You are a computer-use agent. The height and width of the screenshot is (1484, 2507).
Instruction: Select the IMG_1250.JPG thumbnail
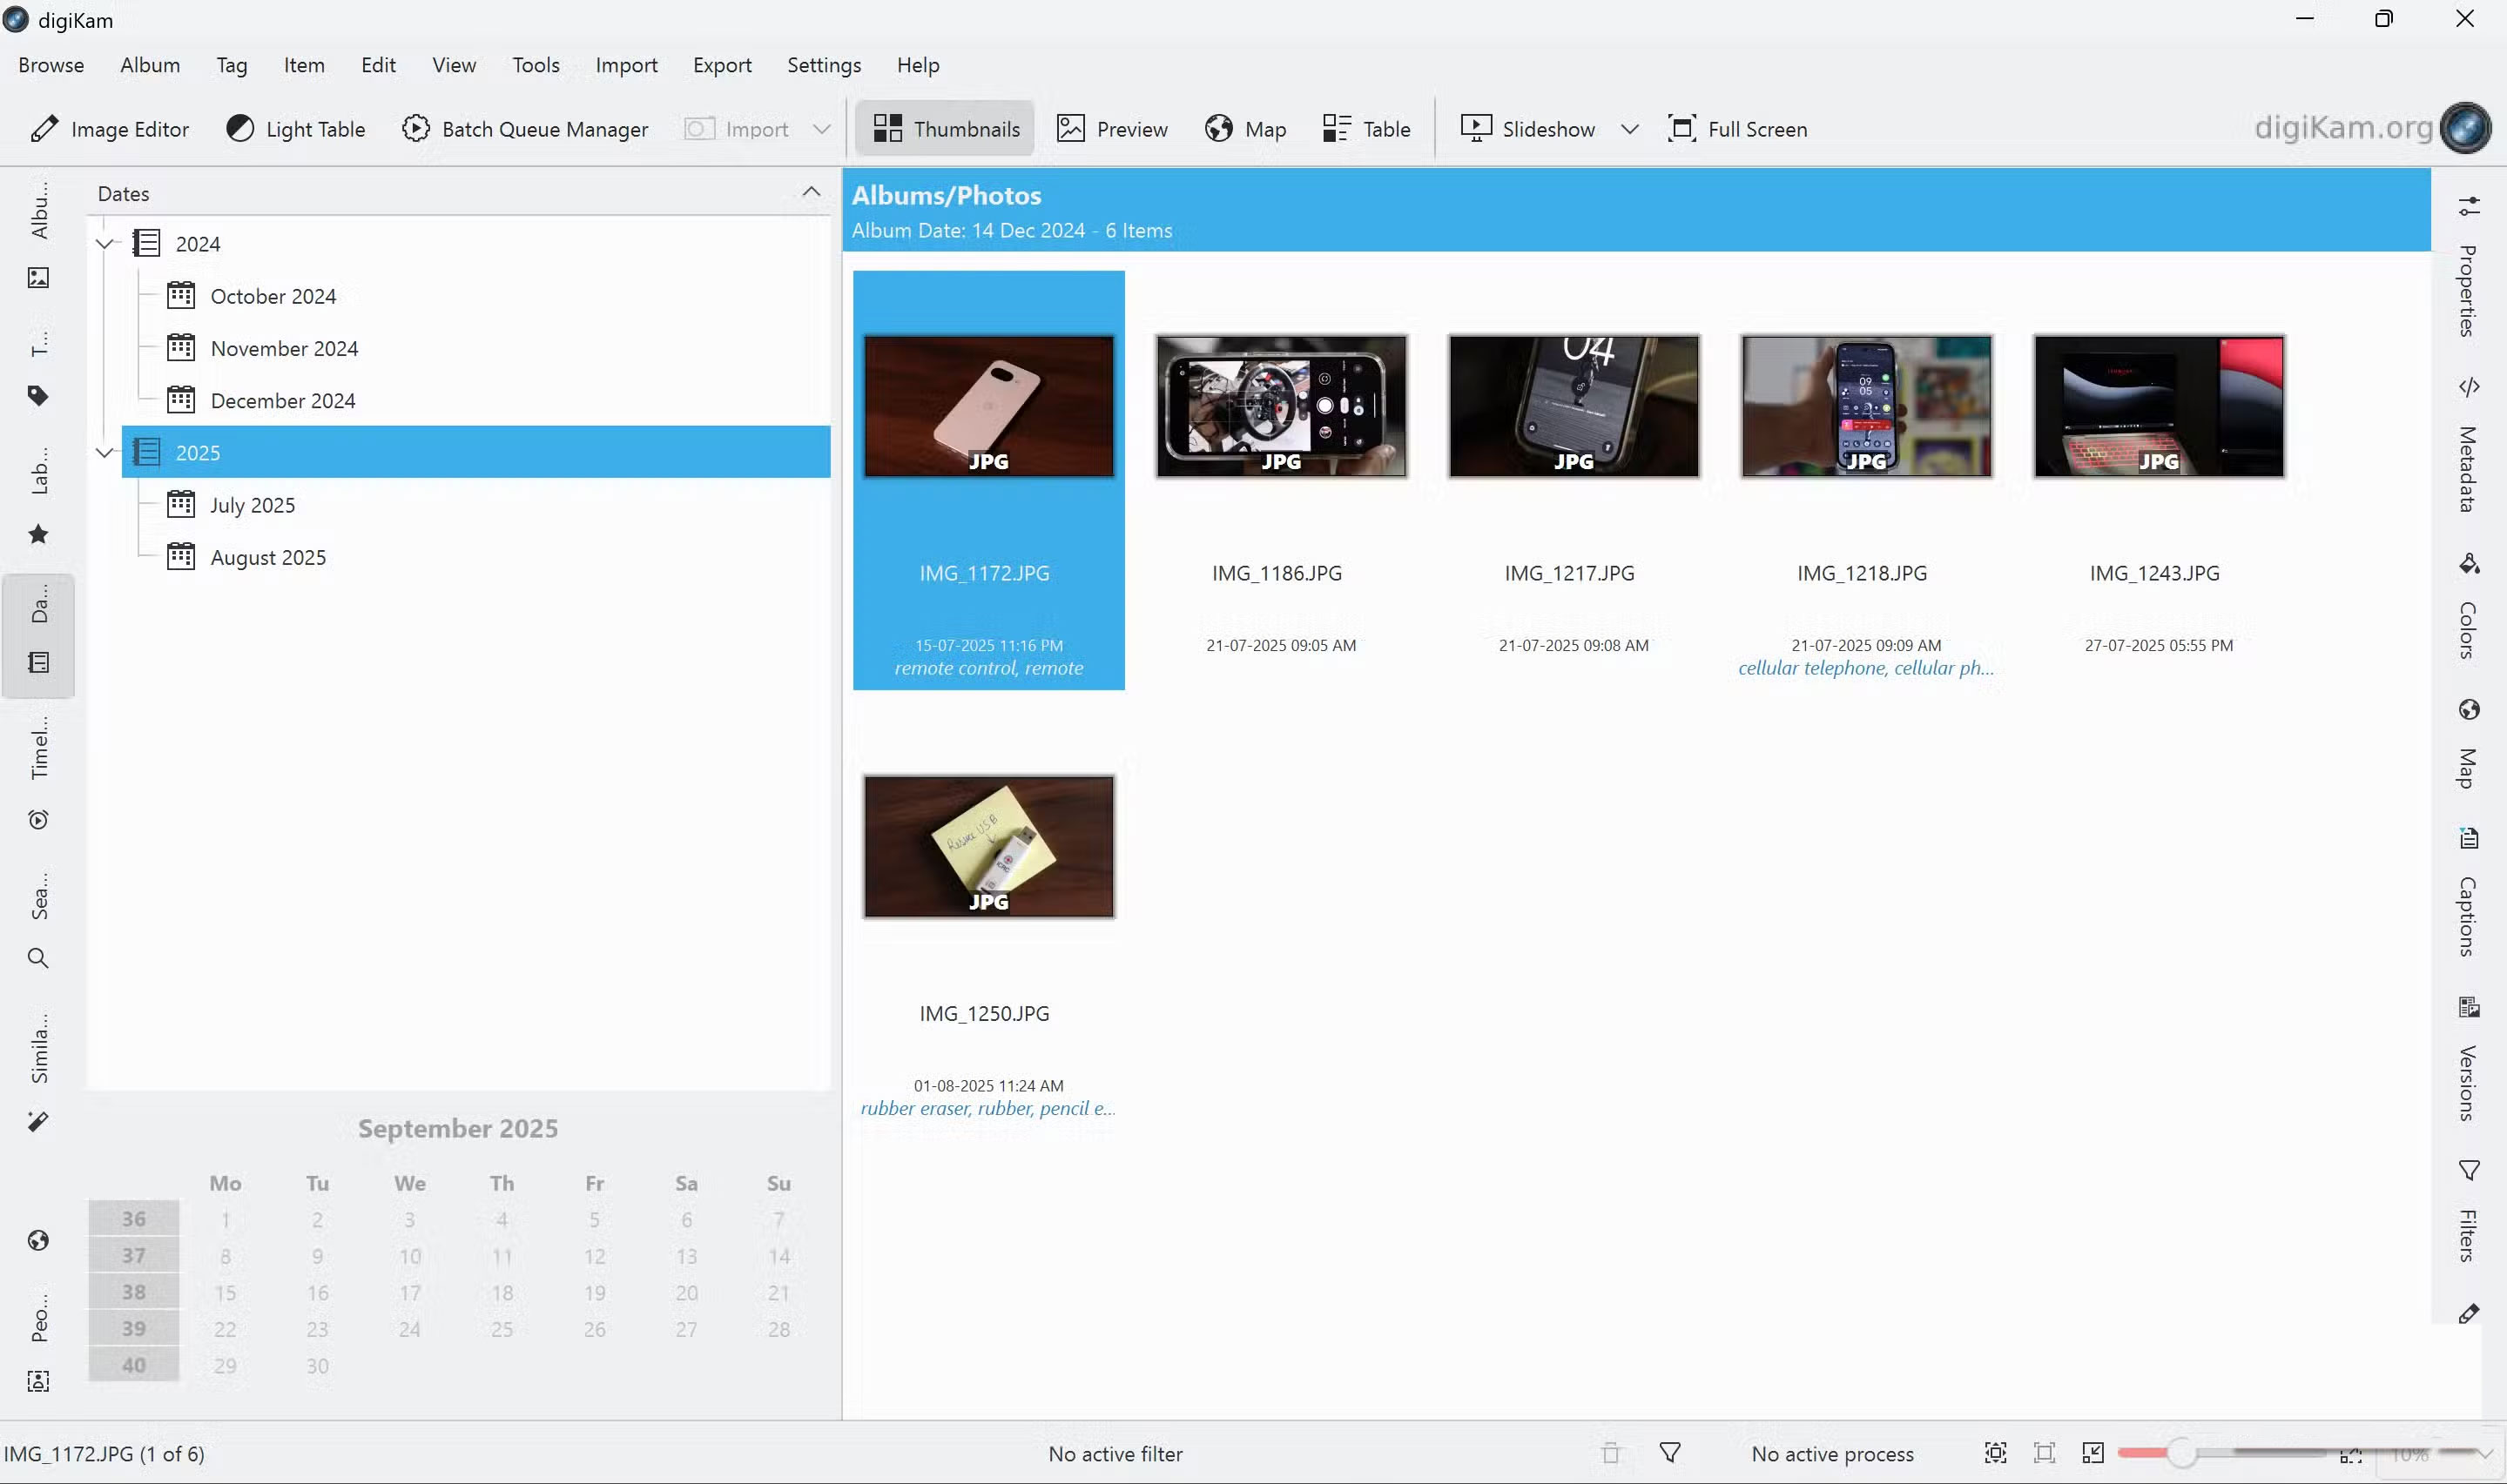(x=988, y=847)
